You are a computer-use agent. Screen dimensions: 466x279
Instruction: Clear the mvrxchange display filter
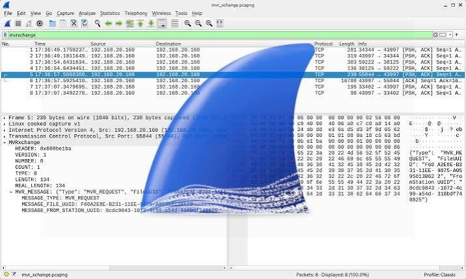point(435,35)
